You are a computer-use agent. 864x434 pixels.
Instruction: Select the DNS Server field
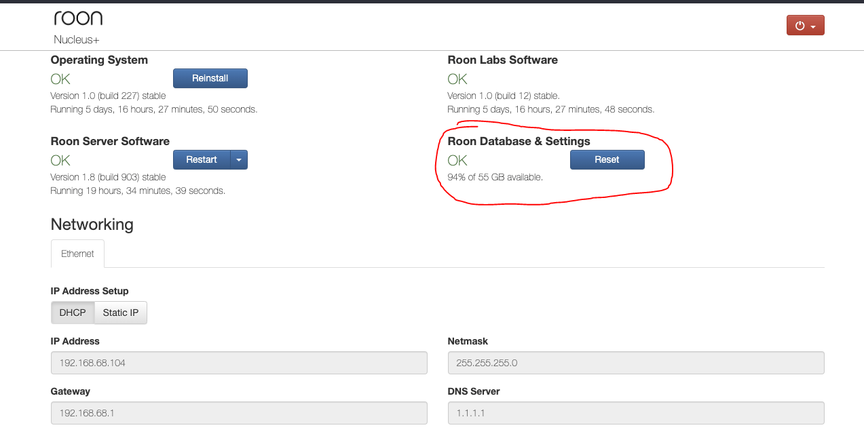click(636, 413)
